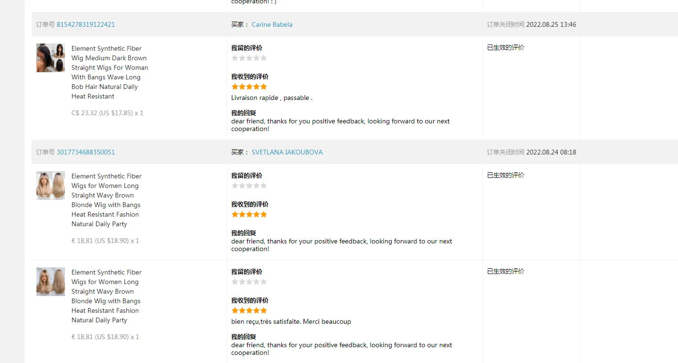
Task: Open buyer SVETLANA IAKOUBOVA's profile
Action: pos(287,152)
